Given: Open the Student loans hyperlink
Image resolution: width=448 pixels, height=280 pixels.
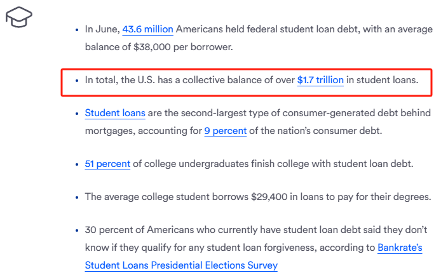Looking at the screenshot, I should (115, 113).
